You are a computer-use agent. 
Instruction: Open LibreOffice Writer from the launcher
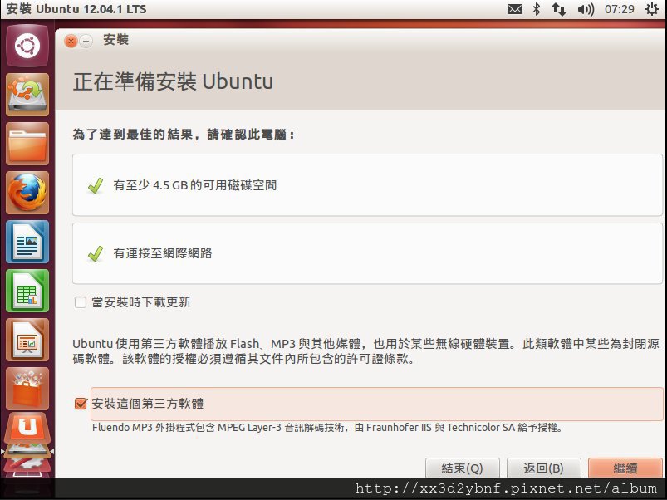pos(27,242)
